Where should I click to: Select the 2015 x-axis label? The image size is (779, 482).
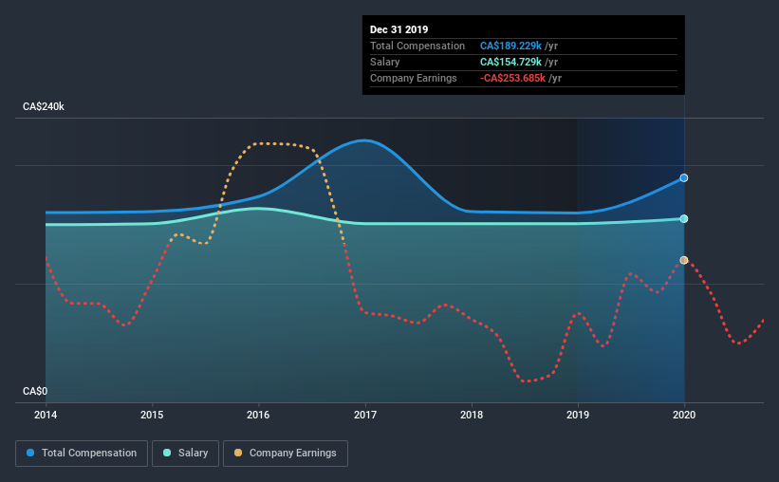pos(152,415)
